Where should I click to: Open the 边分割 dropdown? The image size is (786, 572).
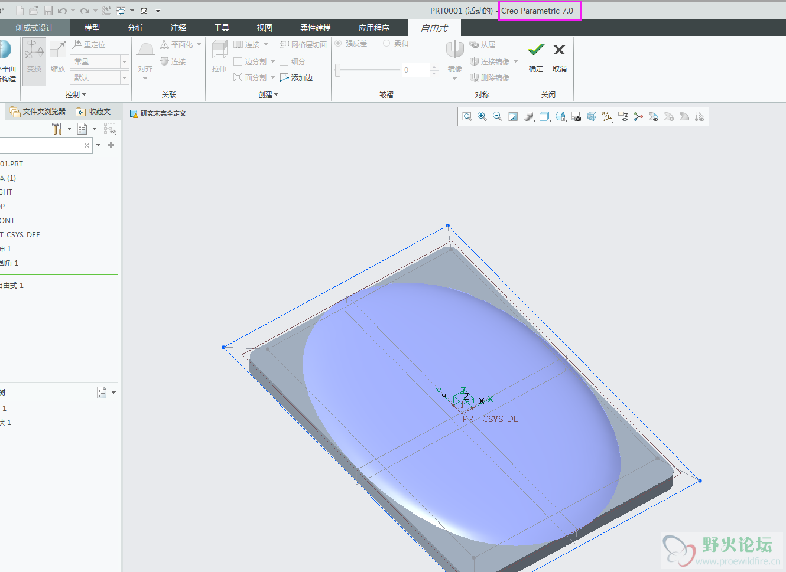[x=272, y=61]
